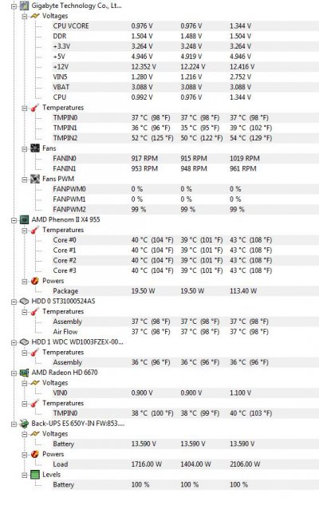This screenshot has height=513, width=319.
Task: Collapse the AMD Radeon HD 6670 node
Action: point(14,373)
